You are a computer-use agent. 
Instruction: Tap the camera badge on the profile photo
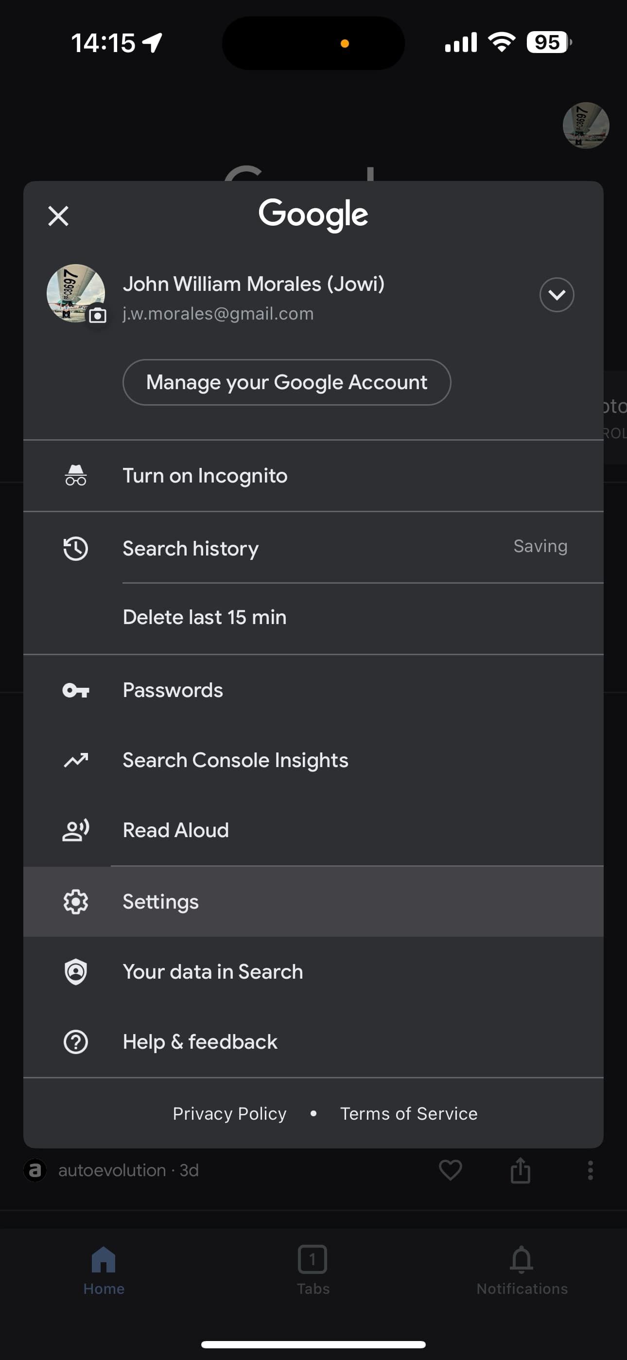(x=98, y=315)
